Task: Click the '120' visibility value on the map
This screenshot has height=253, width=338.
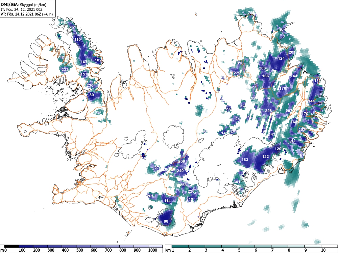Action: pos(278,149)
